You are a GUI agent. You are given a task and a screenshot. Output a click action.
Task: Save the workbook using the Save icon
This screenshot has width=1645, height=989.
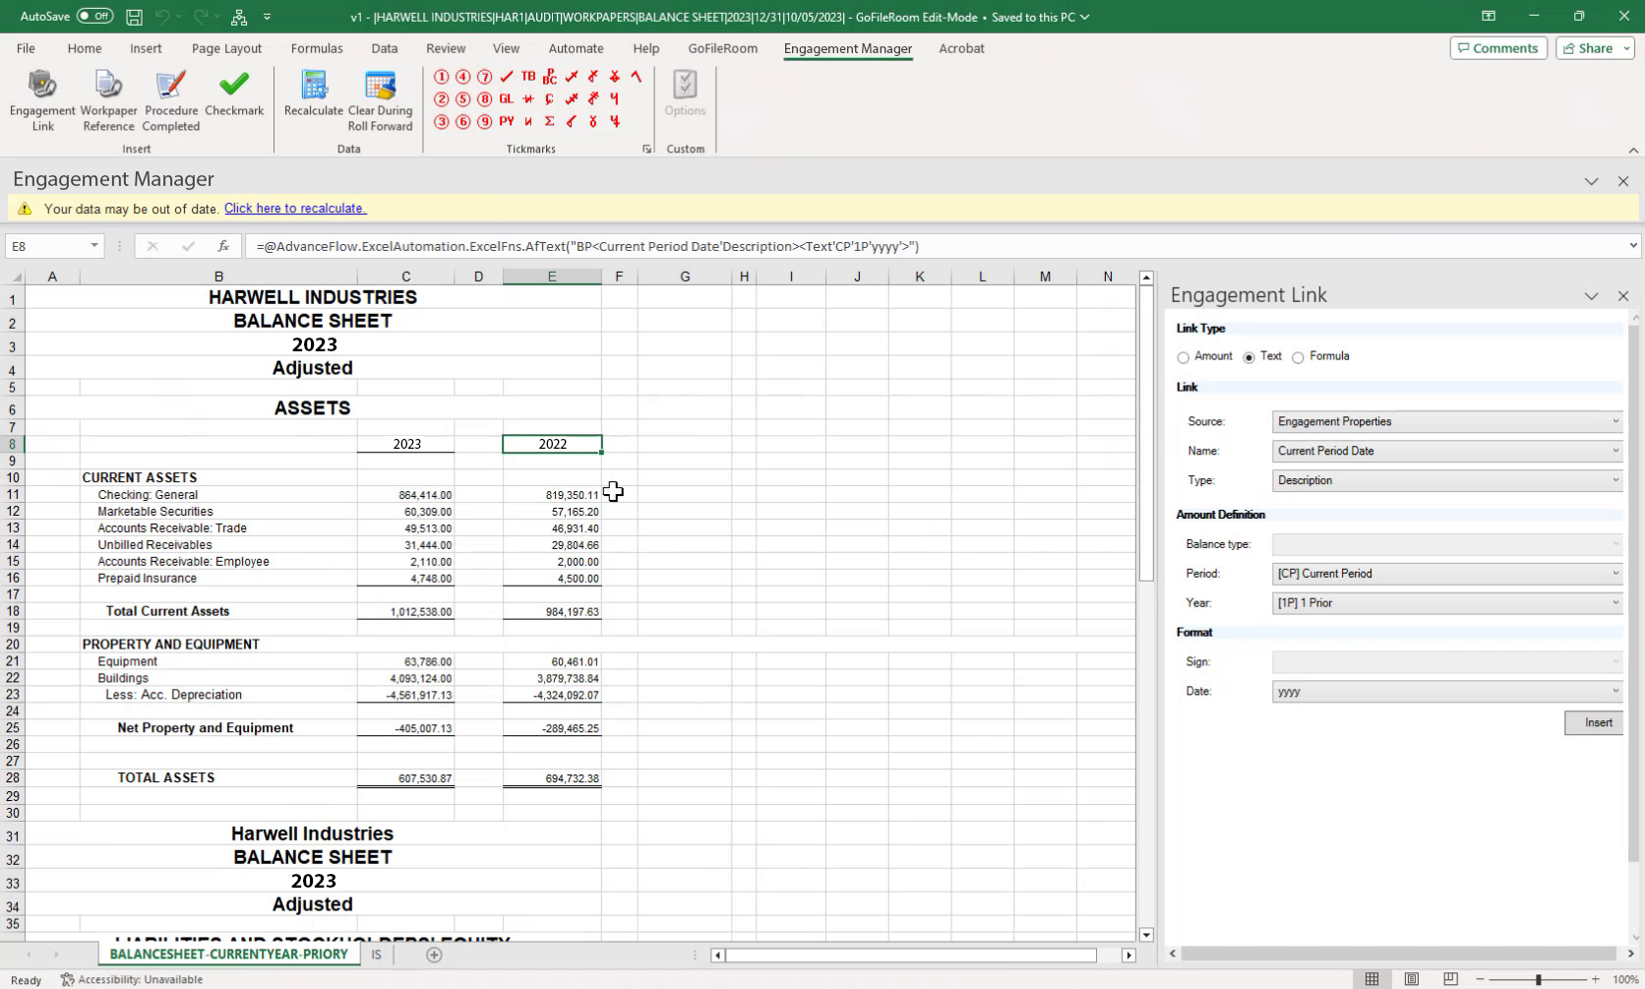[134, 17]
